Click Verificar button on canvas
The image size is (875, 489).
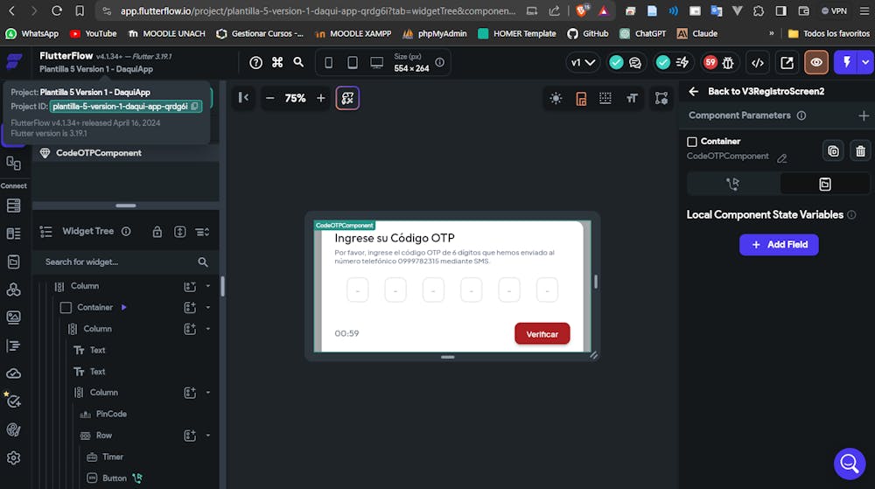pyautogui.click(x=542, y=334)
